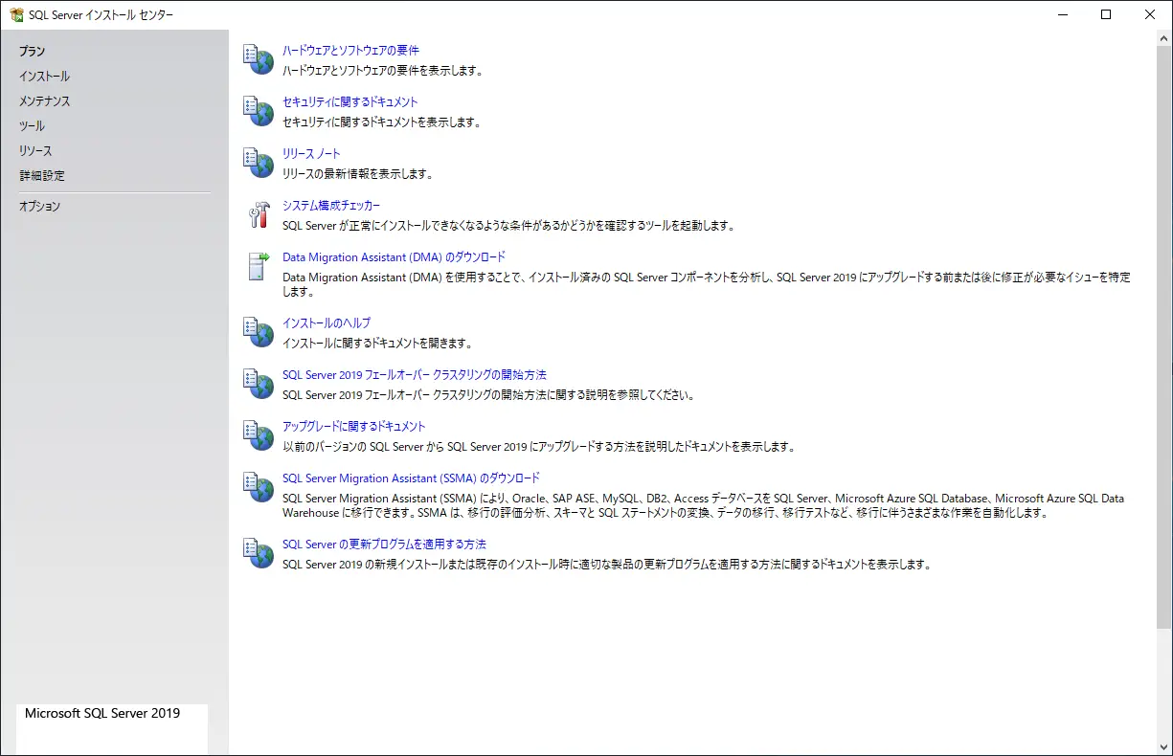Open the リソース page
The image size is (1173, 756).
[x=35, y=151]
